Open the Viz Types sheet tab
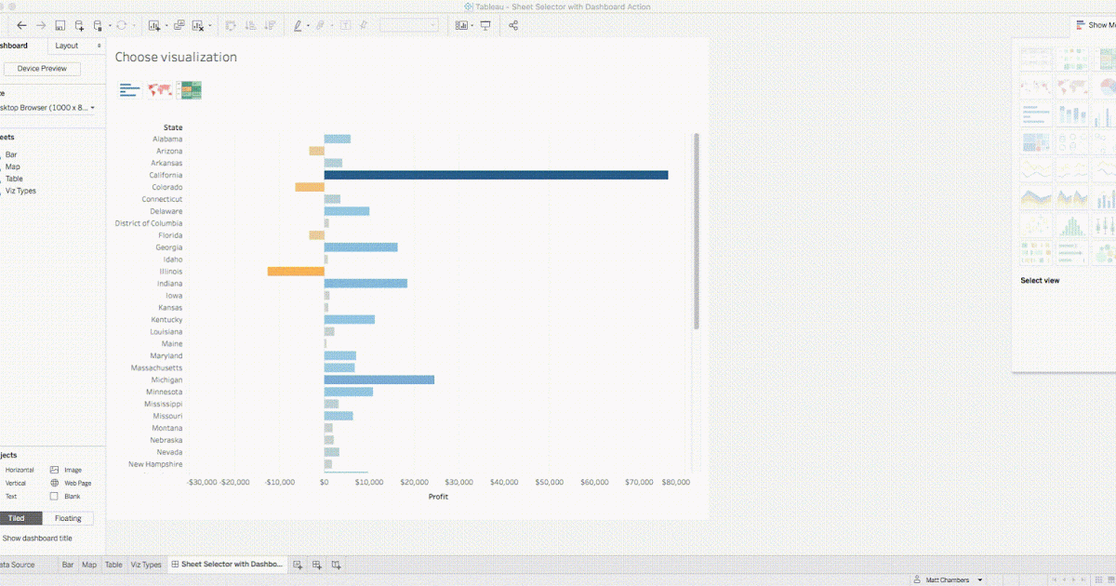1116x586 pixels. point(146,565)
